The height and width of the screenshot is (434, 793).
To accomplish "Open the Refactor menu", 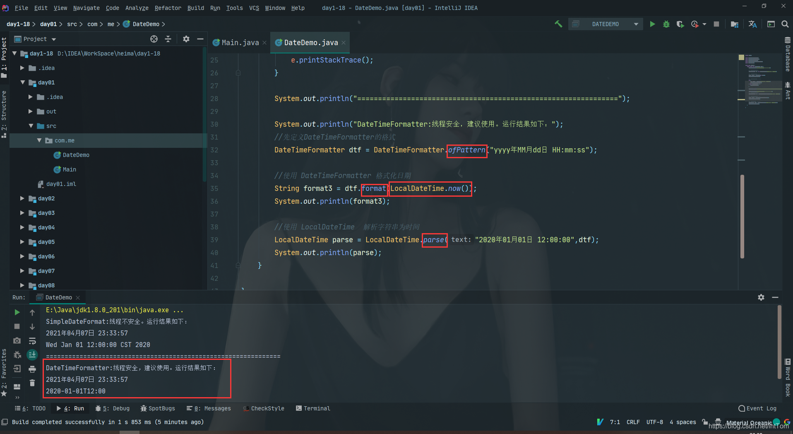I will click(x=168, y=8).
